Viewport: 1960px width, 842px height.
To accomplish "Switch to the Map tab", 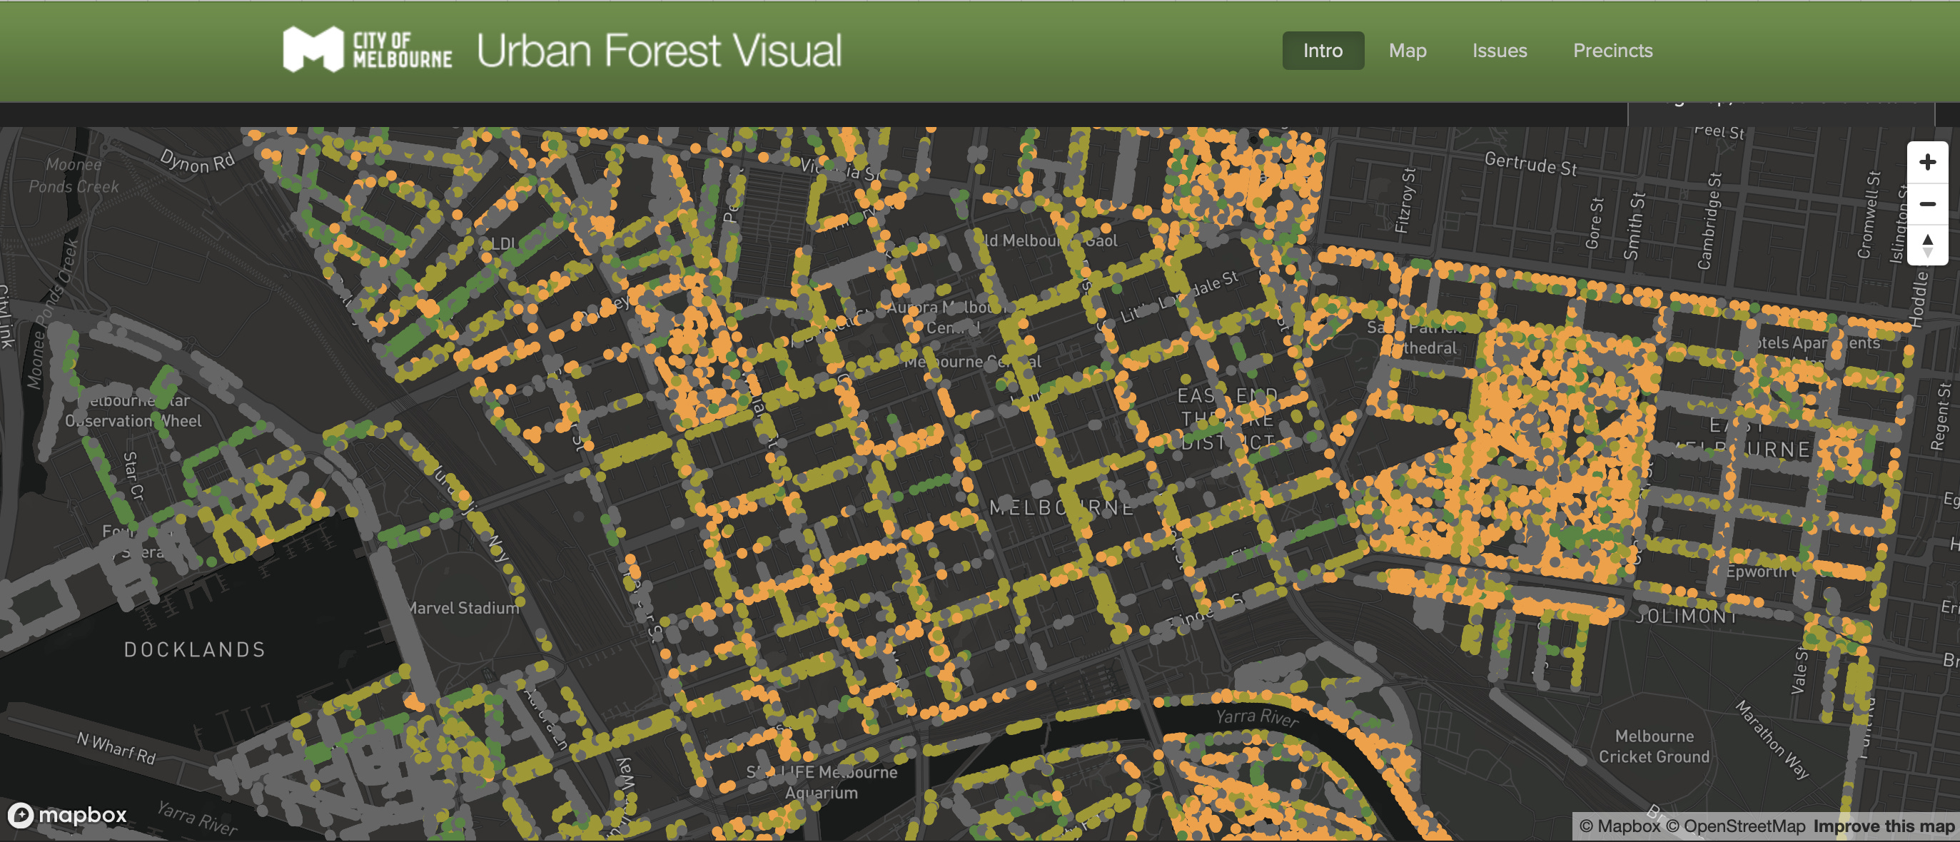I will pos(1407,50).
